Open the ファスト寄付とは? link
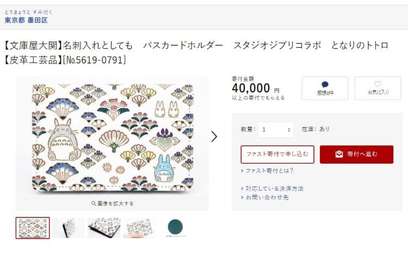Viewport: 408px width, 262px height. click(x=269, y=171)
